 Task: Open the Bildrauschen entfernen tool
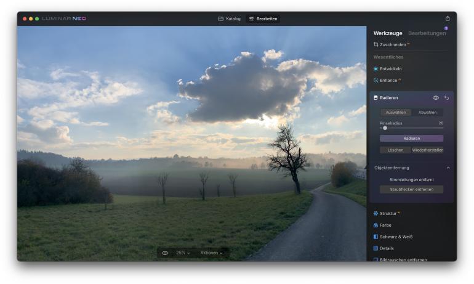[x=400, y=259]
